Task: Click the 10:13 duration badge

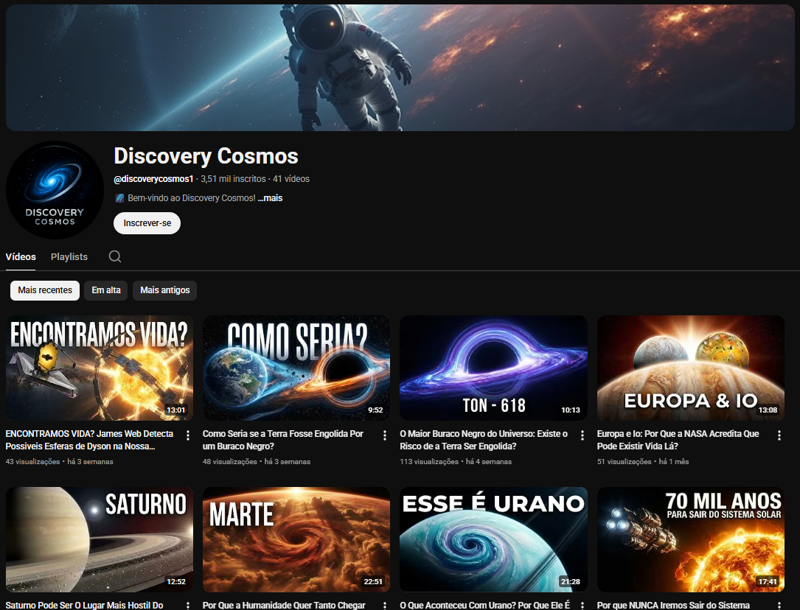Action: (571, 410)
